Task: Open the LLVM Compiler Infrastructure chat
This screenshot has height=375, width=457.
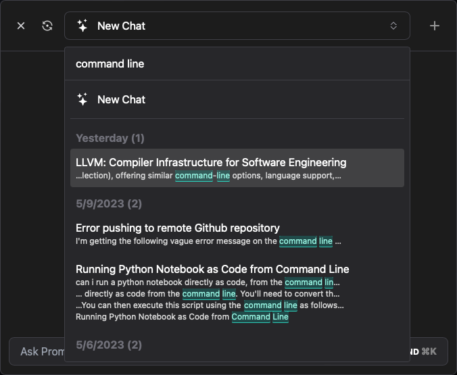Action: [211, 162]
